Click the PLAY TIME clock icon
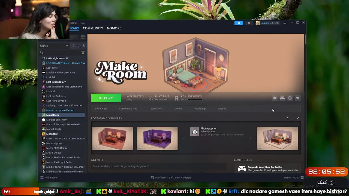The height and width of the screenshot is (196, 349). click(x=151, y=98)
